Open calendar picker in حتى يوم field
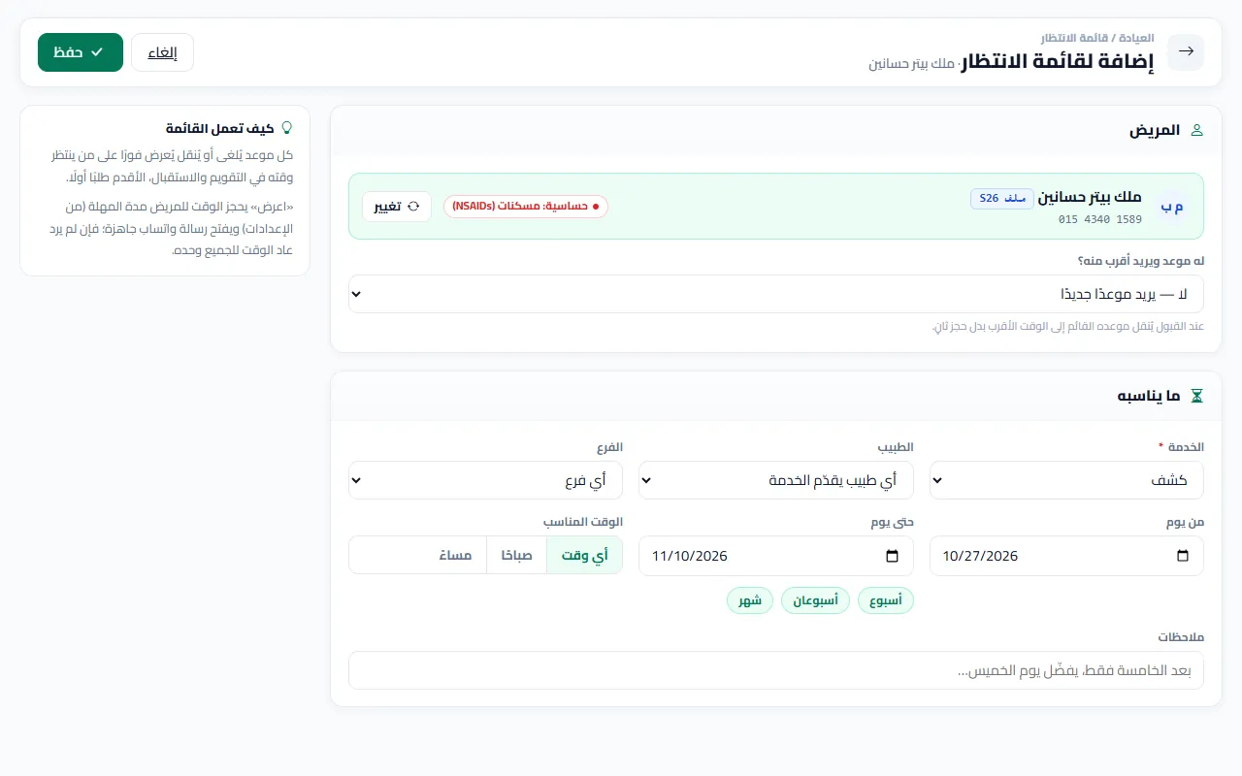 click(892, 556)
